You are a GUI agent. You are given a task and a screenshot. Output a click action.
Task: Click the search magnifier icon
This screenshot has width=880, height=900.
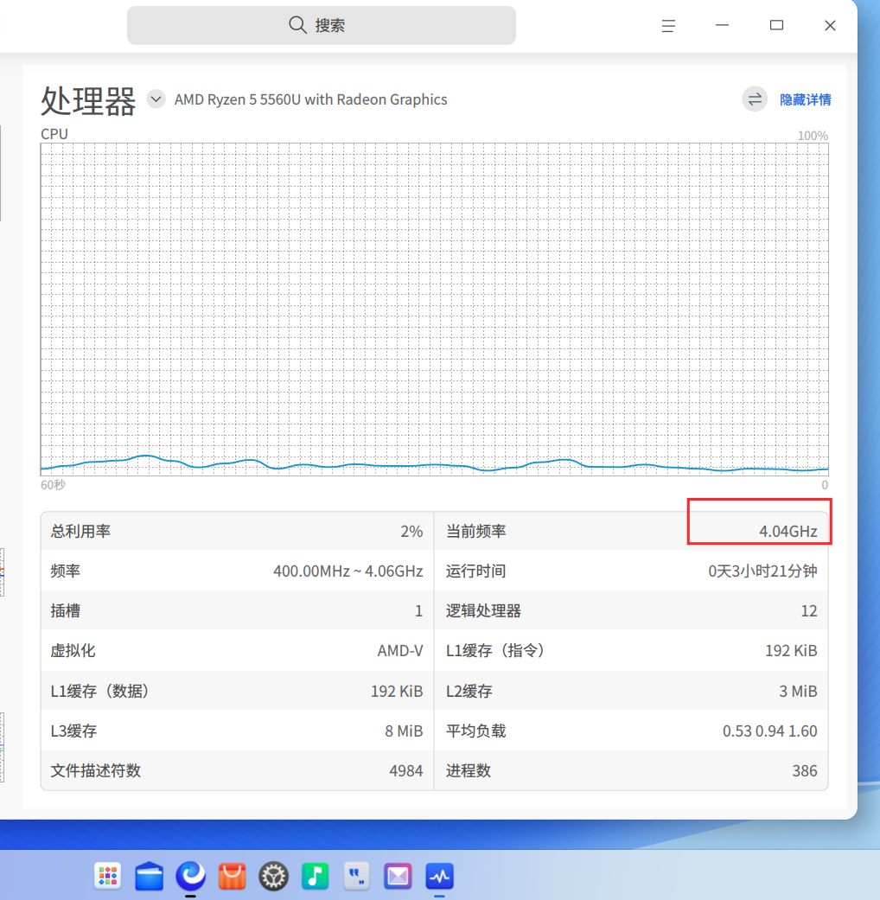(297, 25)
